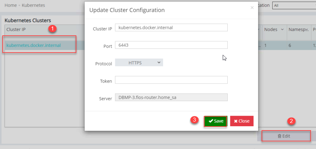Focus the Port field showing 6443

pyautogui.click(x=171, y=45)
